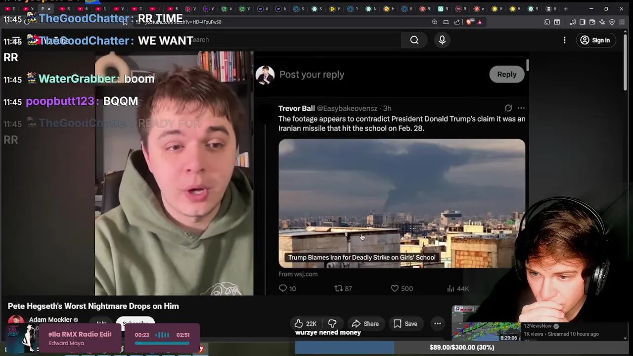Click the 12NewsNow channel name
Image resolution: width=633 pixels, height=356 pixels.
538,326
